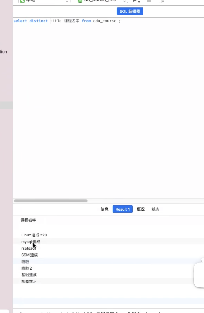Switch to the 概况 tab
204x313 pixels.
pos(141,209)
